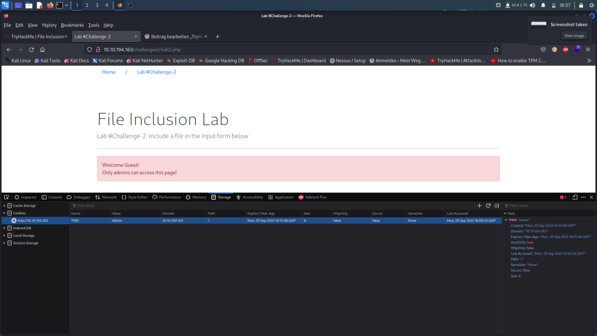Switch to the Network tab in DevTools
The height and width of the screenshot is (336, 597).
click(x=106, y=197)
